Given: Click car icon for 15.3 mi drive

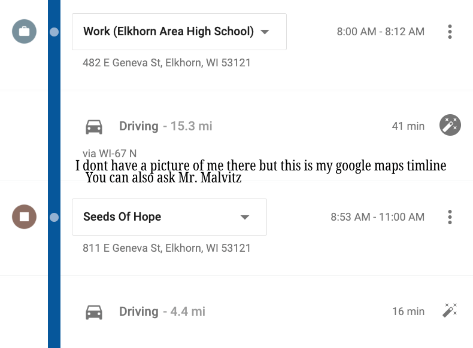Looking at the screenshot, I should (94, 126).
